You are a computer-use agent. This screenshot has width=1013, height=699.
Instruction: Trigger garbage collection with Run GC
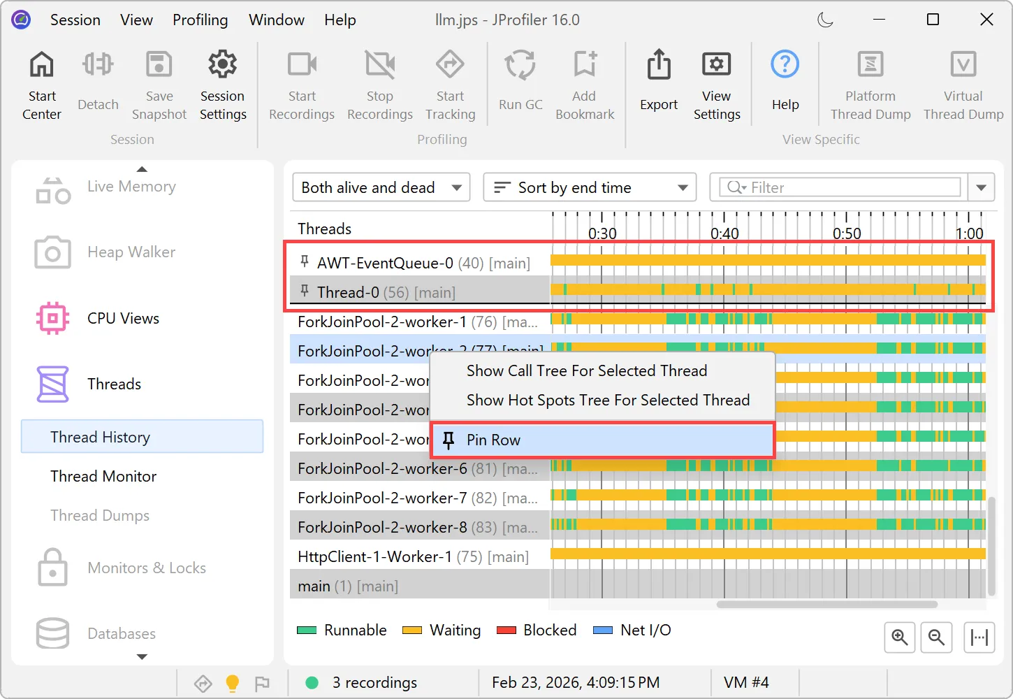point(520,82)
